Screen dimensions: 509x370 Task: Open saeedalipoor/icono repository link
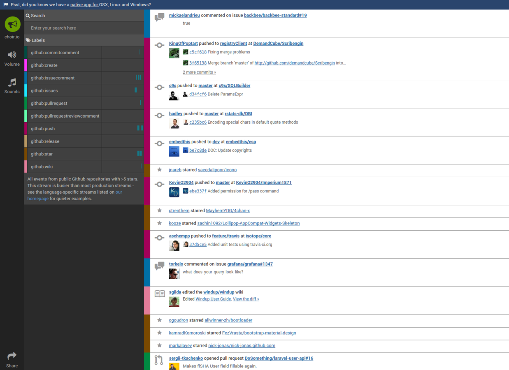[x=217, y=170]
